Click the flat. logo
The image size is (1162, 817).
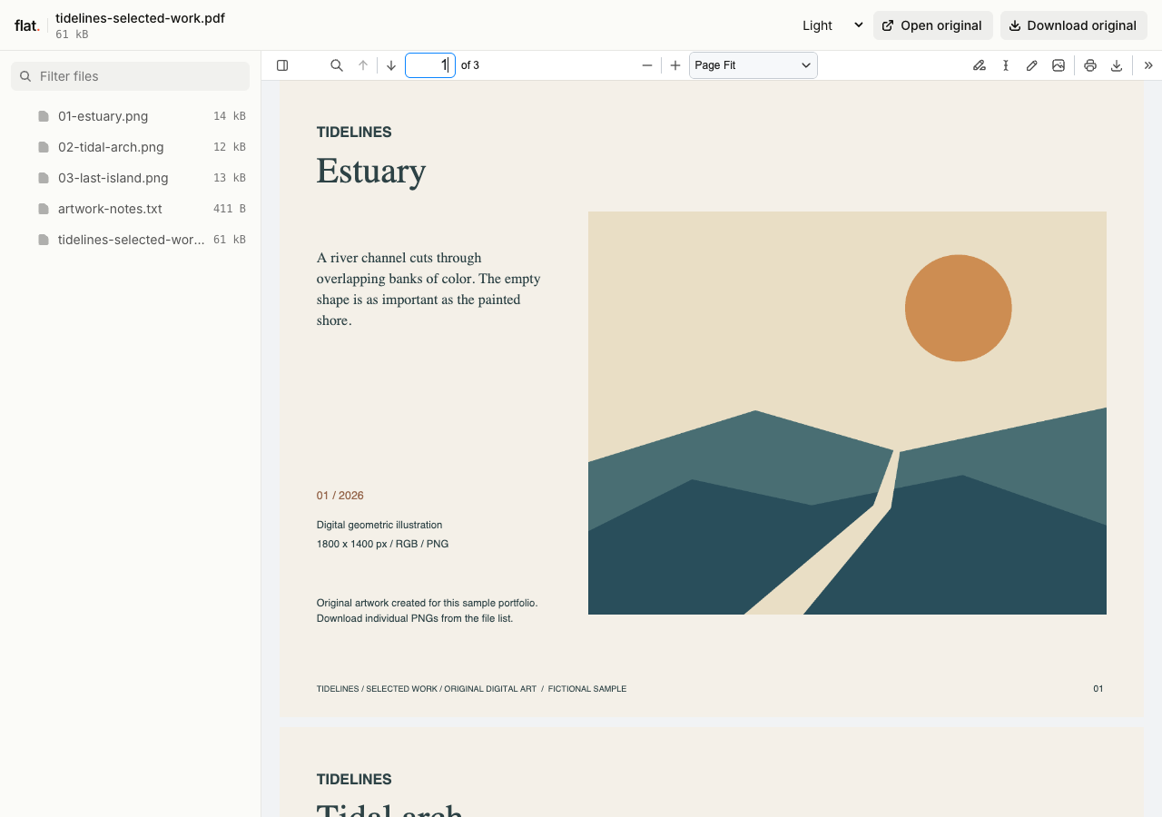[27, 25]
